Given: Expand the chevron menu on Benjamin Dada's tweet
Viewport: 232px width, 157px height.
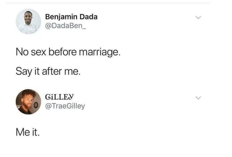Looking at the screenshot, I should click(x=198, y=17).
